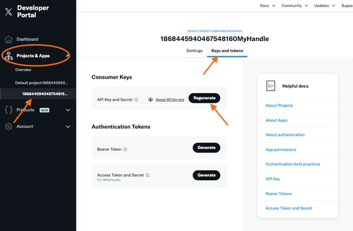Click Generate for Bearer Token

207,148
